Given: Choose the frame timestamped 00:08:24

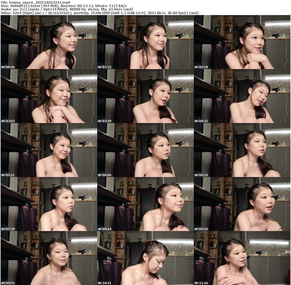Looking at the screenshot, I should point(145,204).
